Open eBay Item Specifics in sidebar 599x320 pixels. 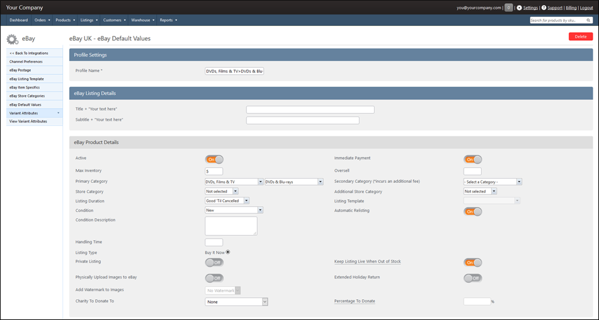(35, 87)
